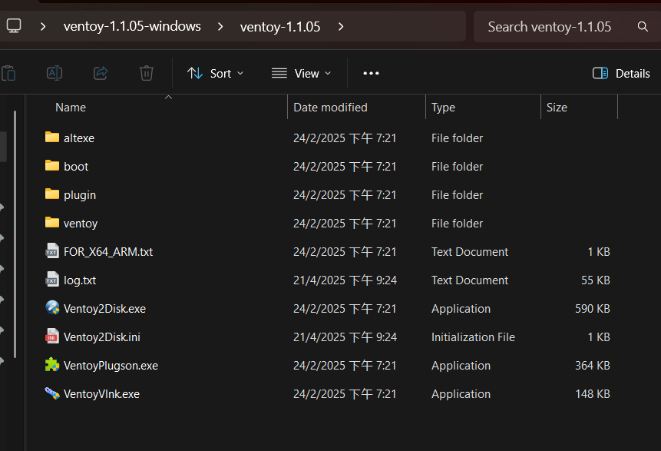
Task: Click the Share icon in toolbar
Action: [101, 74]
